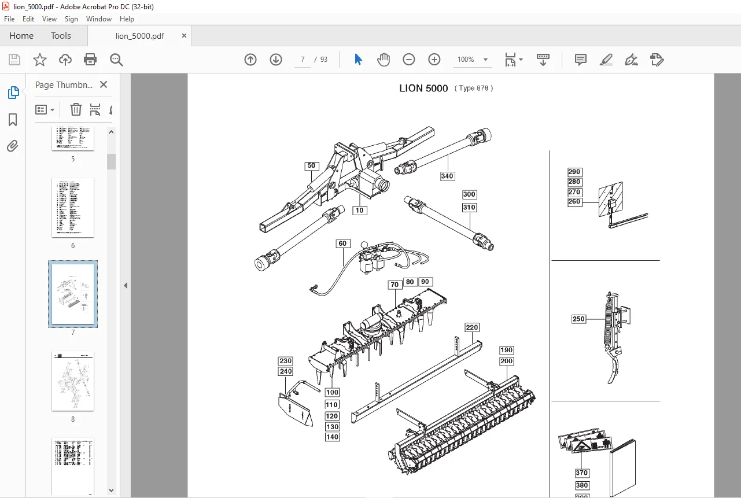Go to previous page arrow
Image resolution: width=741 pixels, height=498 pixels.
(250, 60)
